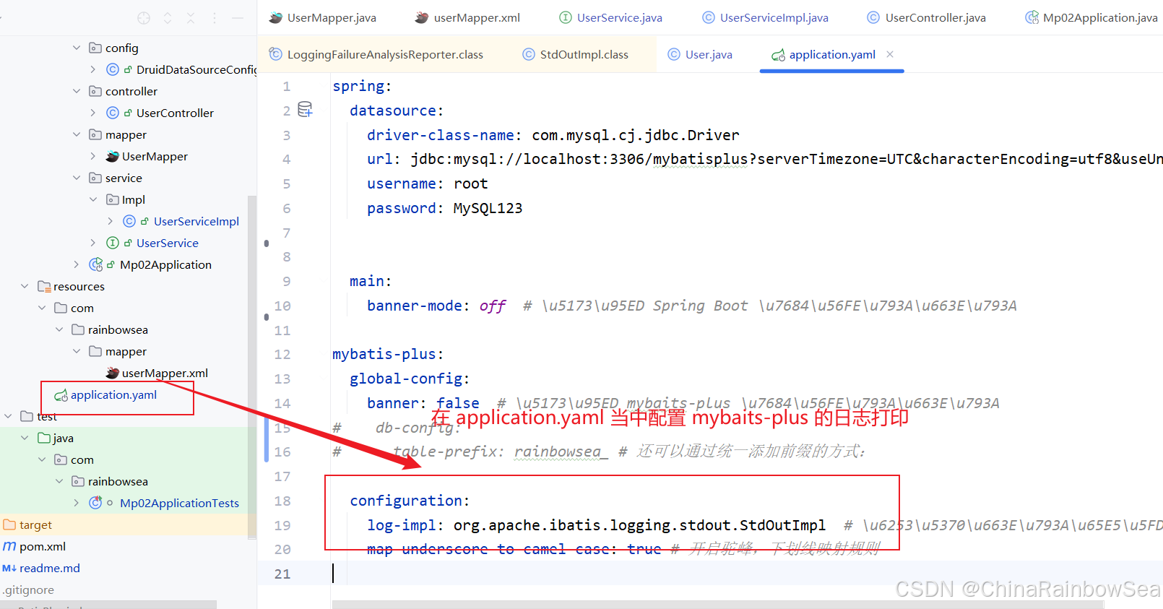The image size is (1163, 609).
Task: Click the UserService interface icon
Action: [x=113, y=243]
